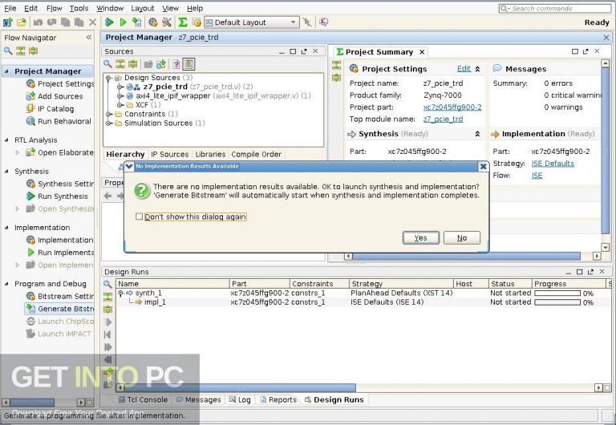The image size is (616, 425).
Task: Click the Project Settings gear icon in Project Summary
Action: (354, 69)
